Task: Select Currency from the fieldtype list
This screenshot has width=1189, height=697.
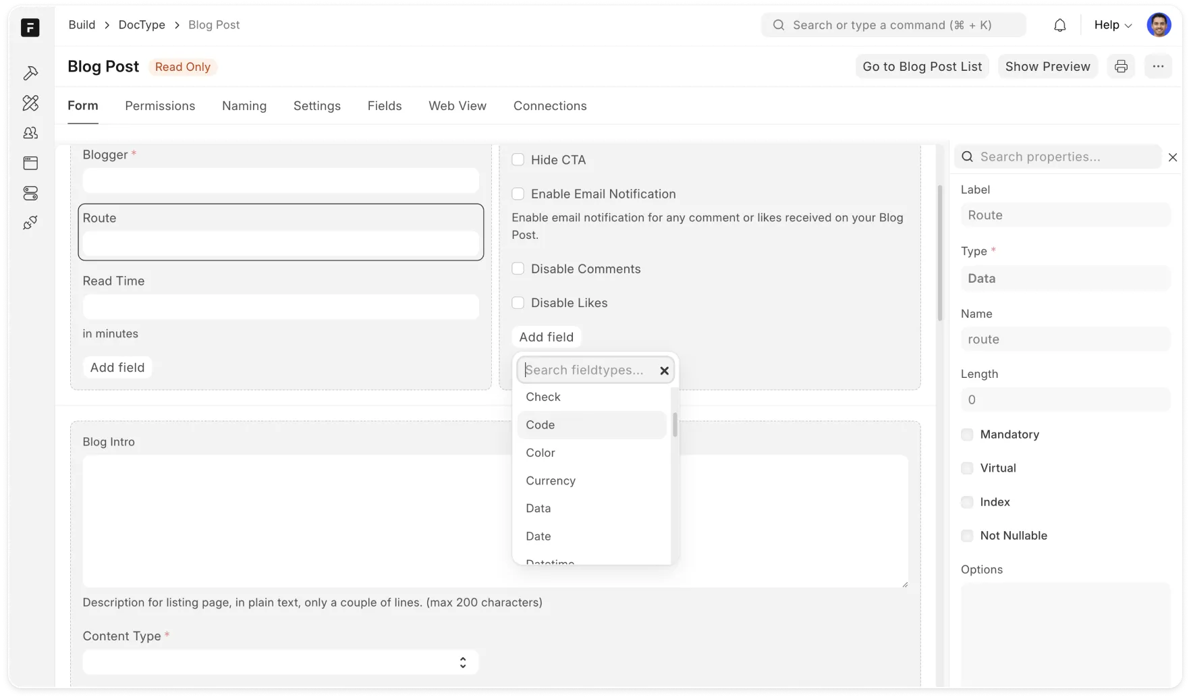Action: pos(551,480)
